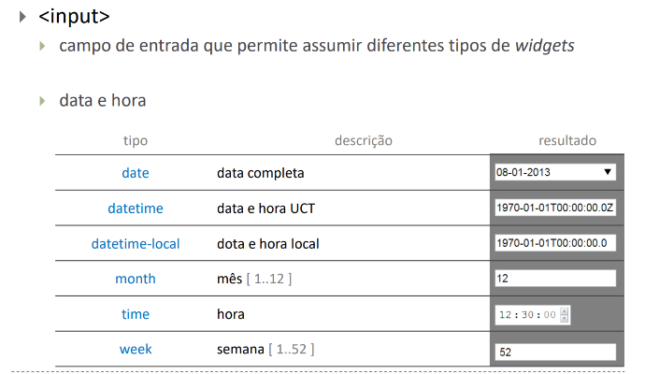
Task: Click the blue 'datetime' type link
Action: pyautogui.click(x=136, y=208)
